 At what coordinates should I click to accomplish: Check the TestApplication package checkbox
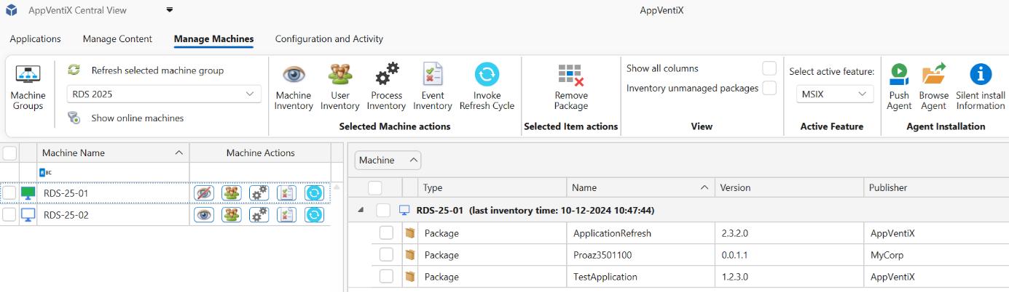point(387,277)
